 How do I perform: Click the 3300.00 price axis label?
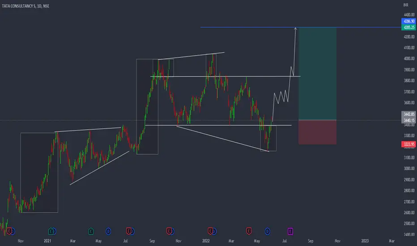409,136
